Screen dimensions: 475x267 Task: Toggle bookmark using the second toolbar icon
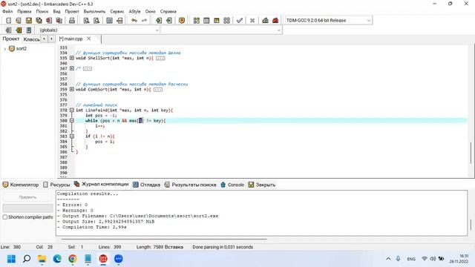[19, 30]
